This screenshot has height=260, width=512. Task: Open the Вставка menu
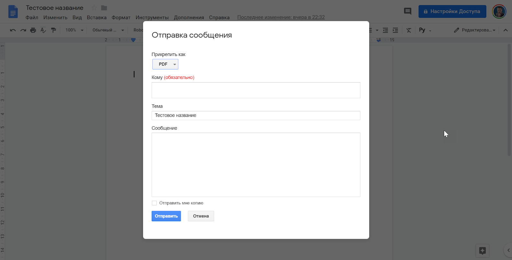tap(97, 18)
